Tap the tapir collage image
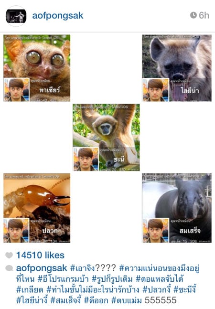Image resolution: width=215 pixels, height=309 pixels. pyautogui.click(x=177, y=208)
